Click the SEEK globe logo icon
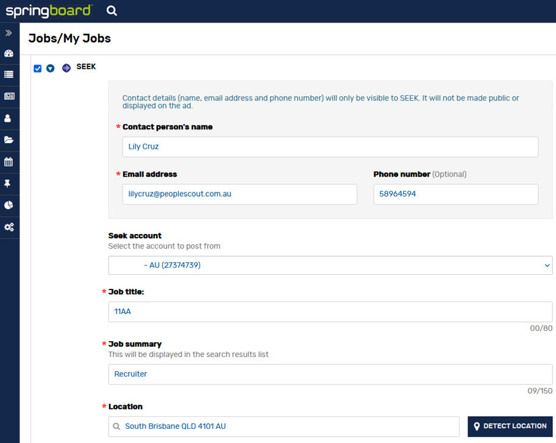The height and width of the screenshot is (443, 556). pos(66,68)
